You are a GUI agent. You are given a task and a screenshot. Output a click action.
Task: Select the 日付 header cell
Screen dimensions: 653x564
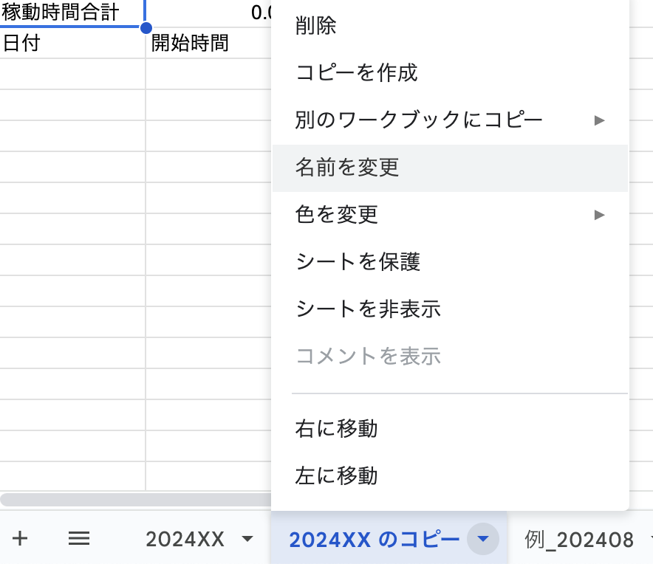coord(72,43)
